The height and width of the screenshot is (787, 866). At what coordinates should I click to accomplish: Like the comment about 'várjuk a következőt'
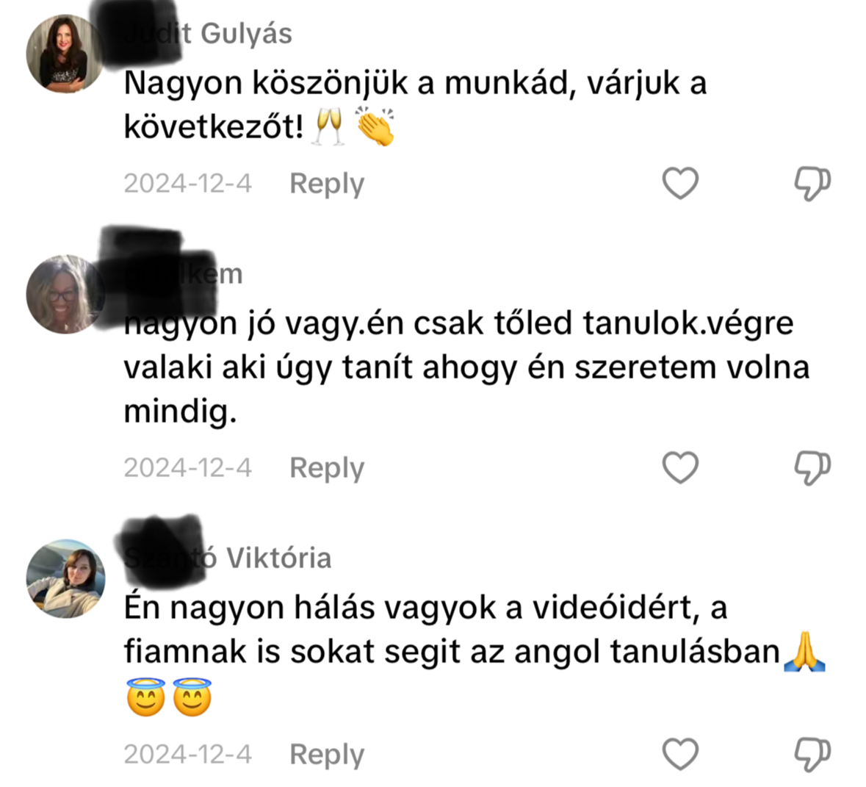click(680, 183)
